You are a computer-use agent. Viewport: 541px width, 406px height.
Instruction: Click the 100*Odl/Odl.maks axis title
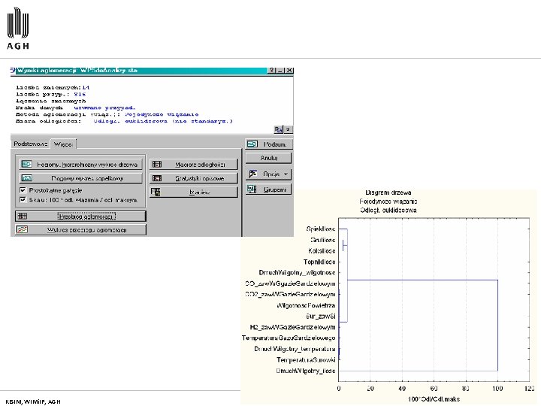tap(434, 399)
